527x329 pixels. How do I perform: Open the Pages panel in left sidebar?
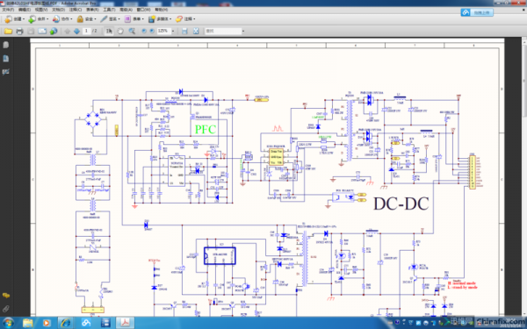6,45
